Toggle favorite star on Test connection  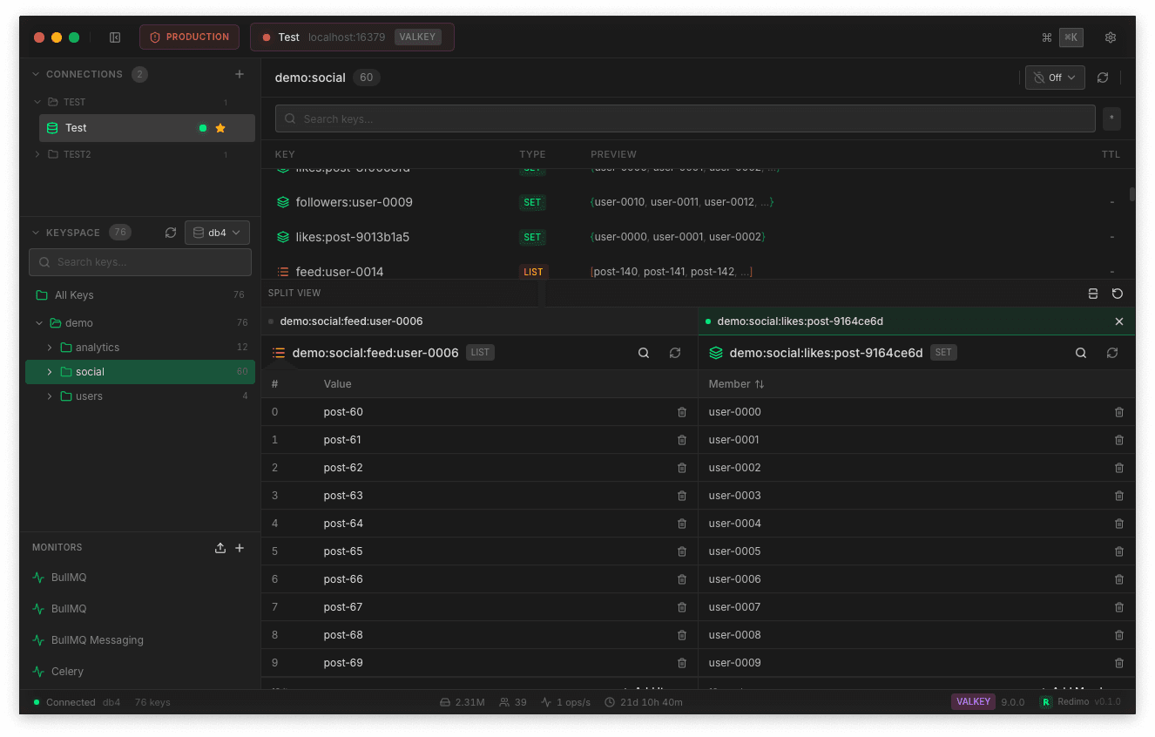[x=220, y=128]
